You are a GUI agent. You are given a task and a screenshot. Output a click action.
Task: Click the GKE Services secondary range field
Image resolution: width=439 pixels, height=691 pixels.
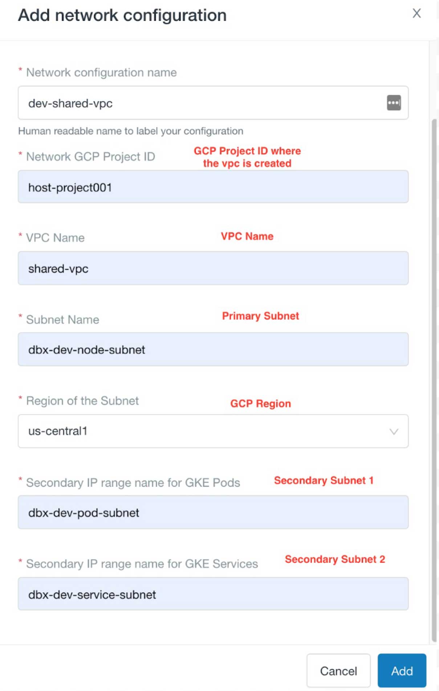click(213, 594)
